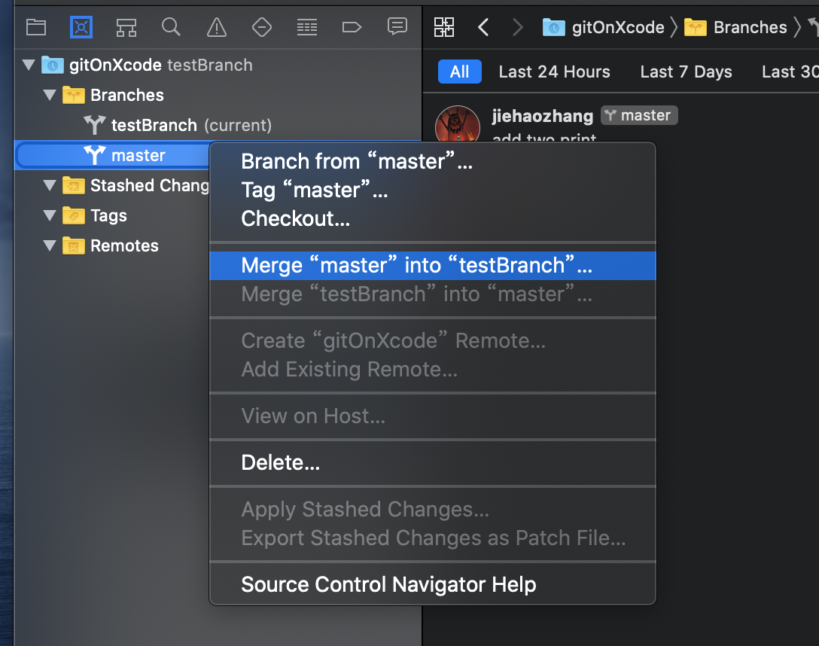This screenshot has width=819, height=646.
Task: Choose Delete from context menu
Action: [433, 463]
